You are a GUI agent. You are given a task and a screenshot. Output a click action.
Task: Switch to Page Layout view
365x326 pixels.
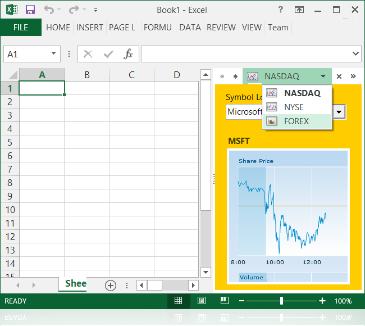click(x=202, y=301)
